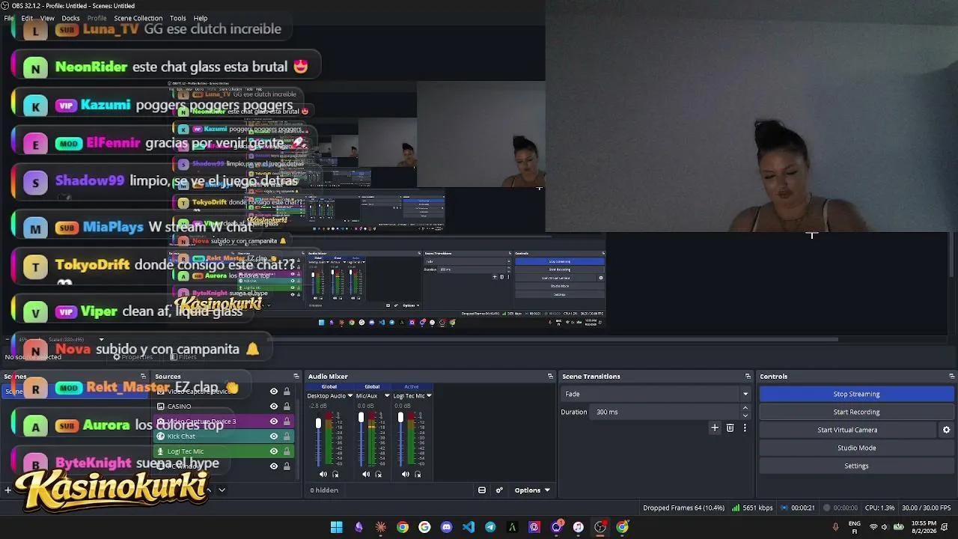Move selected source down with arrow
Viewport: 958px width, 539px height.
222,490
